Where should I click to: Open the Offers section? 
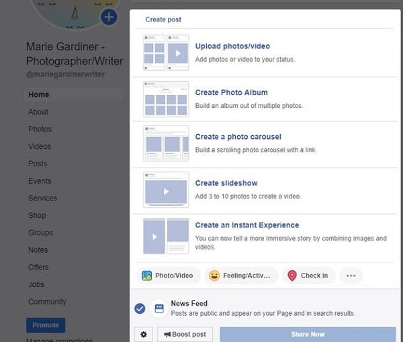(38, 267)
